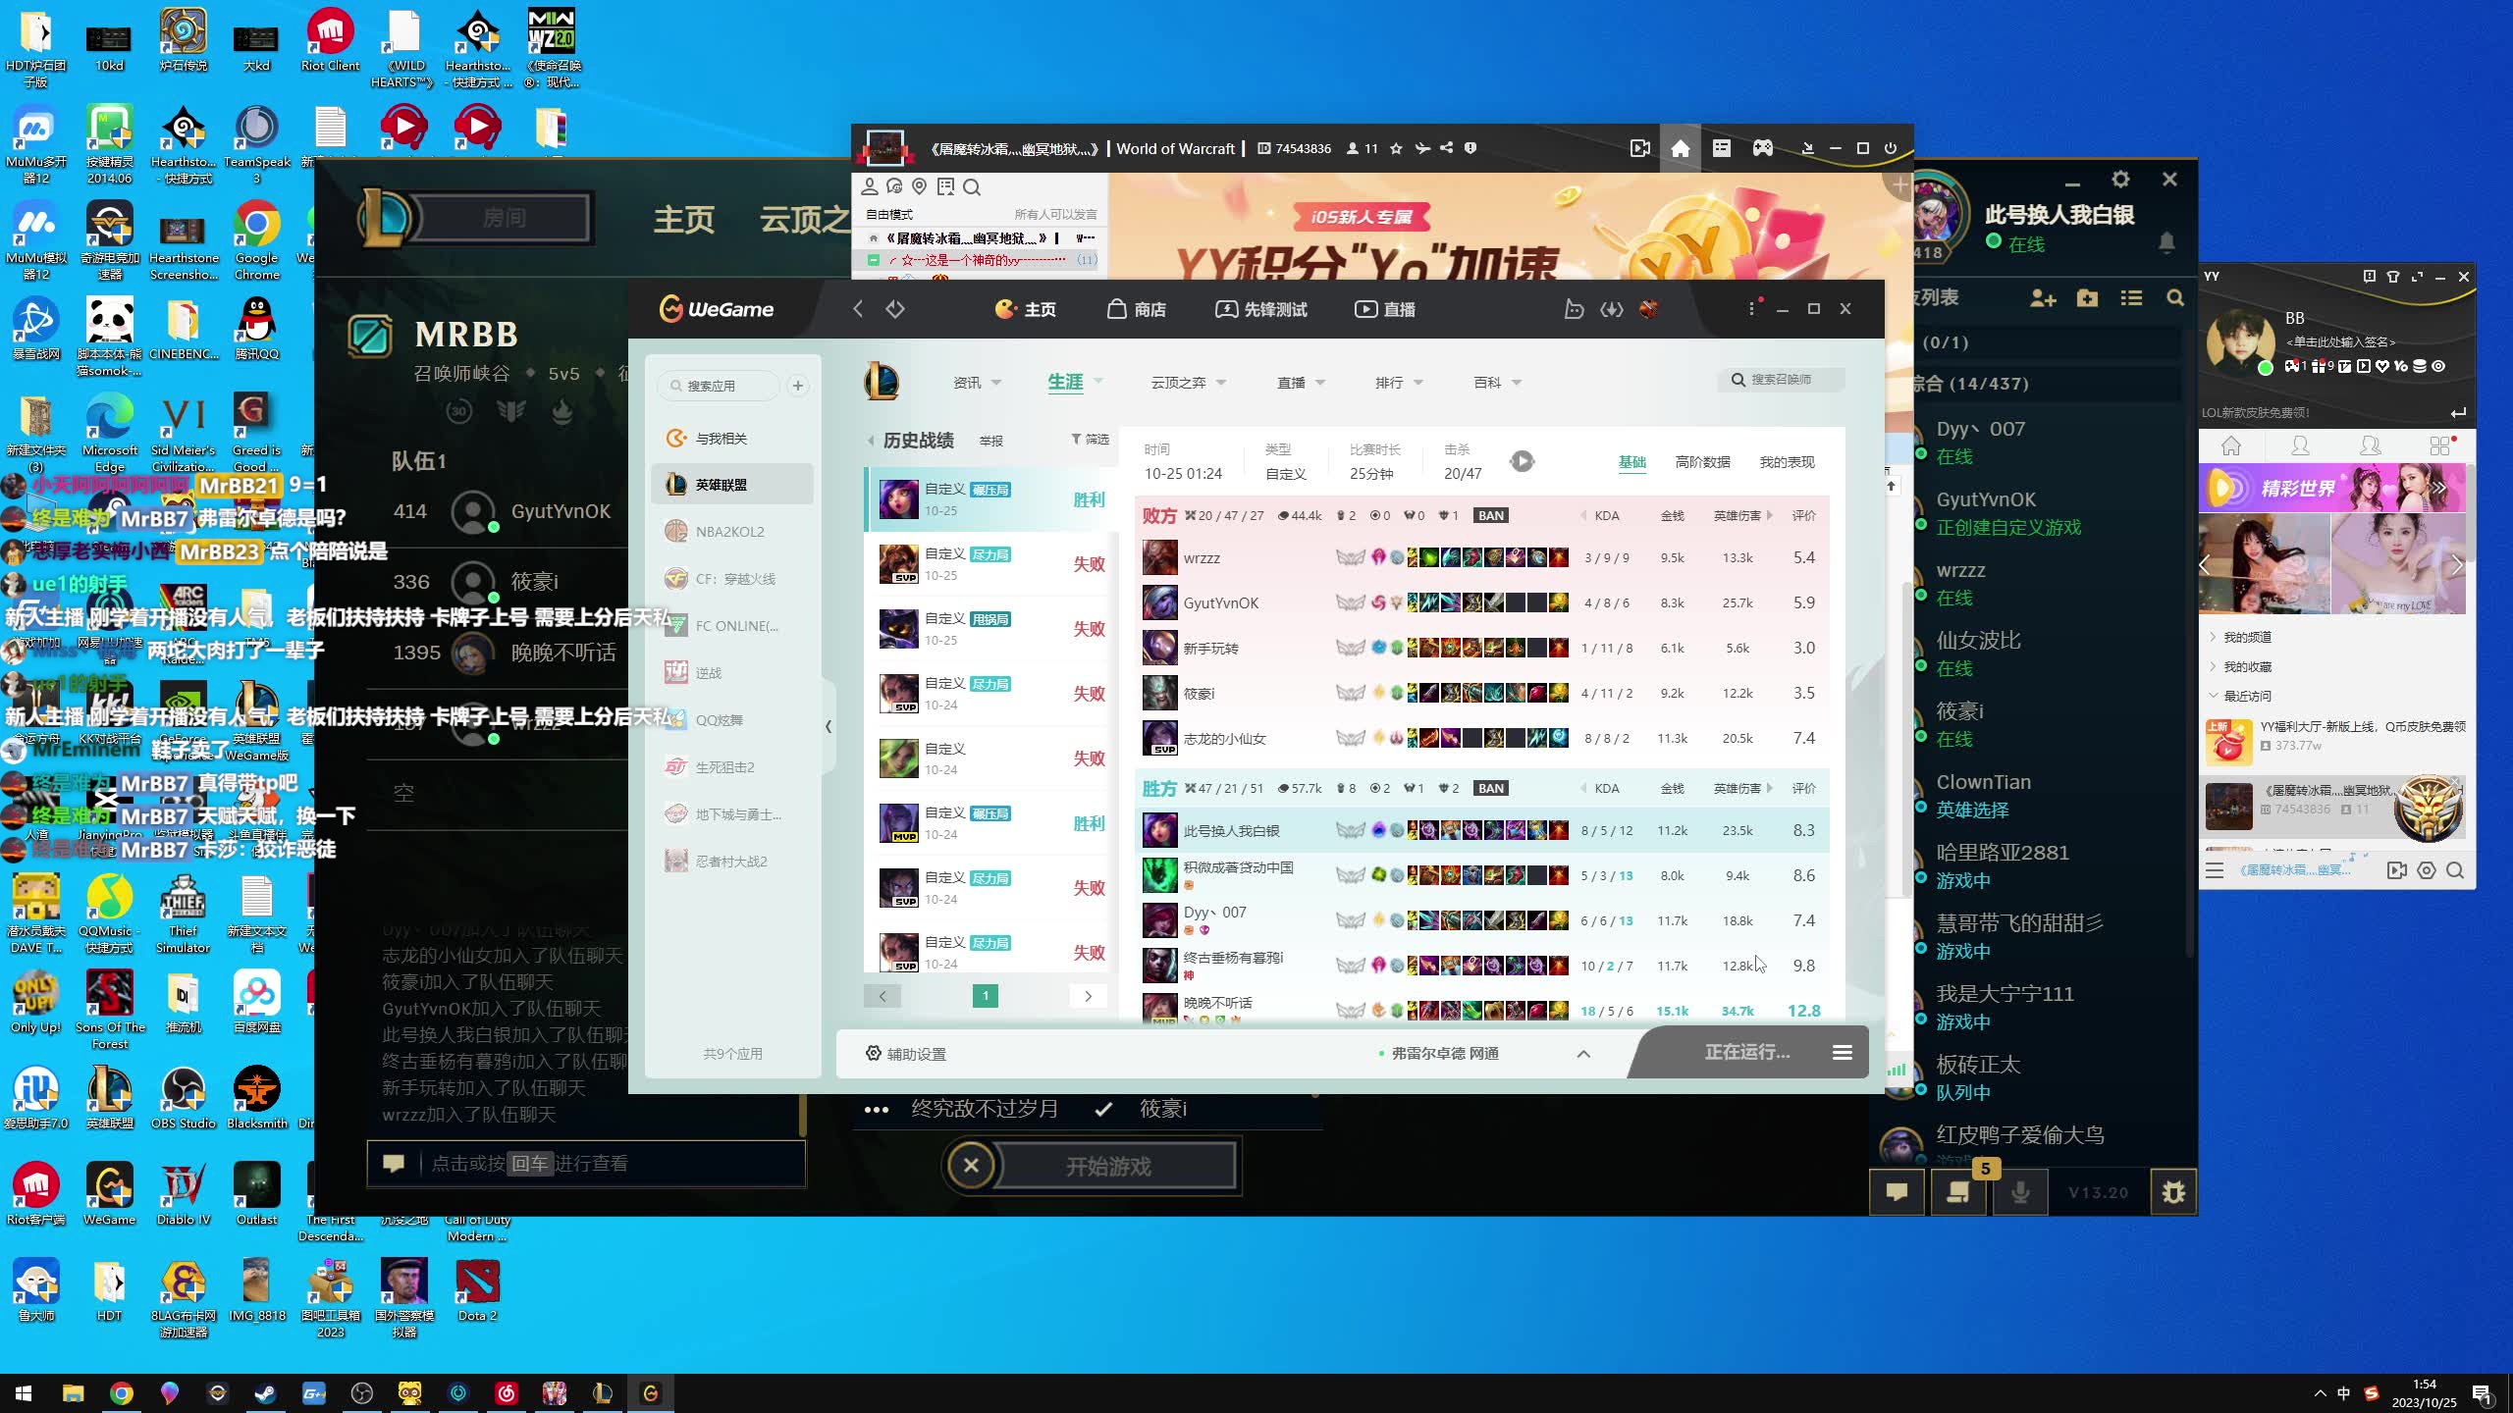The image size is (2513, 1413).
Task: Click the 举报 report link
Action: (x=991, y=442)
